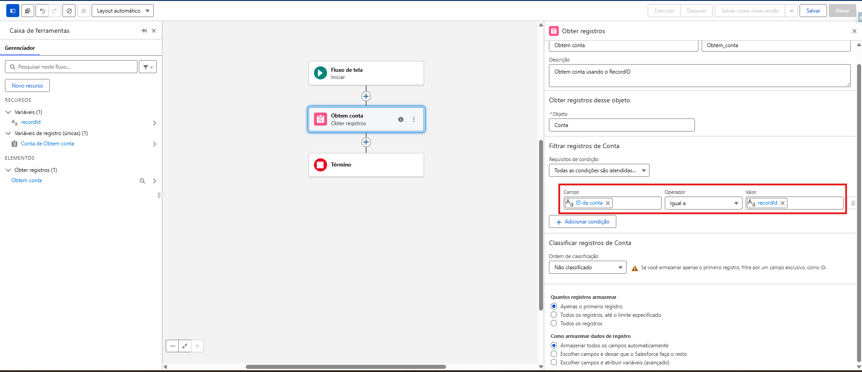
Task: Collapse the Obter registros (1) section
Action: click(x=8, y=170)
